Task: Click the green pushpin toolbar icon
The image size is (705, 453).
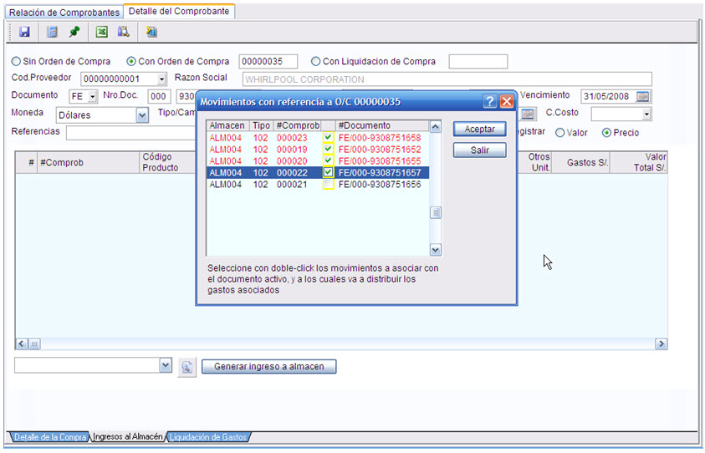Action: pyautogui.click(x=74, y=32)
